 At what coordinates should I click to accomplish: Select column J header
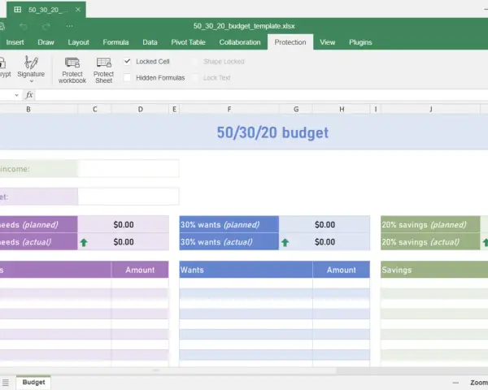431,109
